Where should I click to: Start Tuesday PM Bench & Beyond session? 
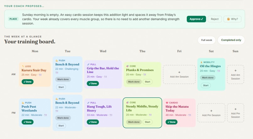tap(61, 126)
